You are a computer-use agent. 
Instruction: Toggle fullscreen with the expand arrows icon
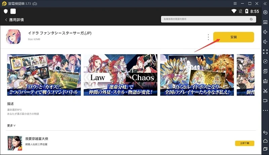click(x=265, y=52)
